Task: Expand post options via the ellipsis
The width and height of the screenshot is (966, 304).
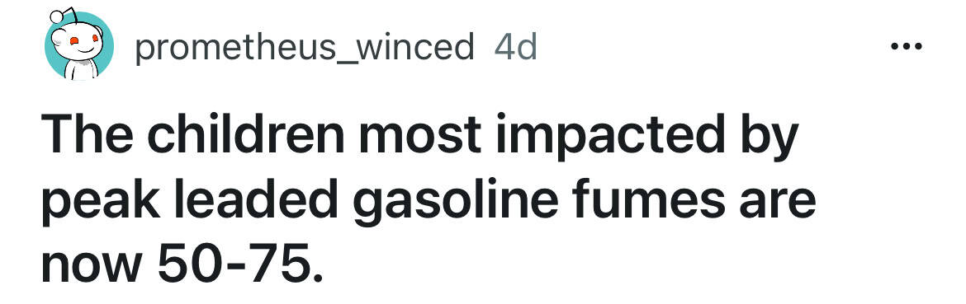Action: click(x=907, y=46)
